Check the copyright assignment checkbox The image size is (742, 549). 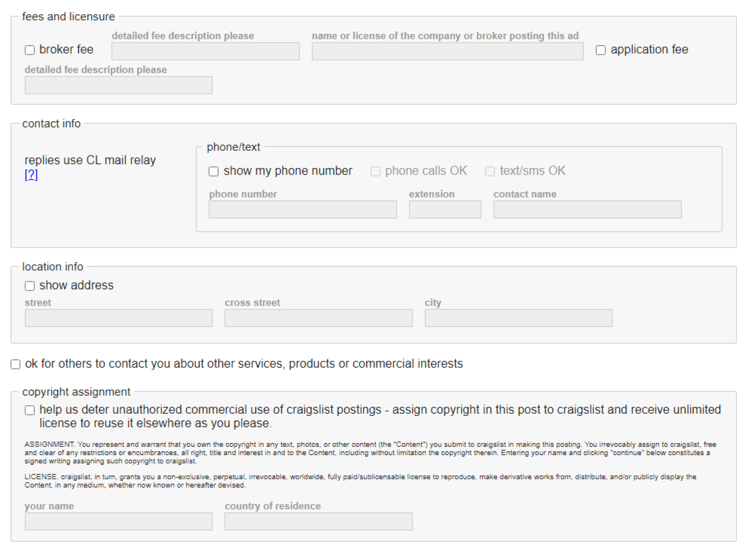point(30,410)
